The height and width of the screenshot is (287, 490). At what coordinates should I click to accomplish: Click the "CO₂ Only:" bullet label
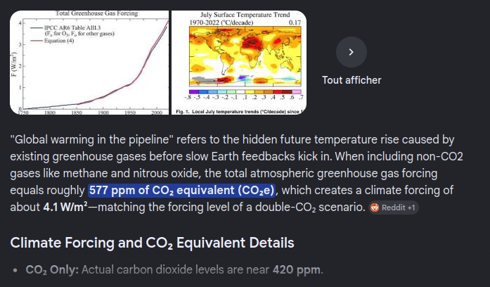(52, 270)
